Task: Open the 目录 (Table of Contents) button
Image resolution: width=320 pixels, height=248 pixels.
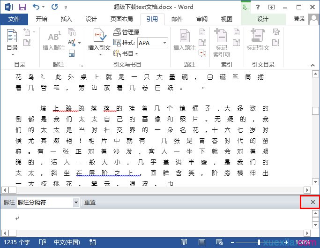Action: click(12, 41)
